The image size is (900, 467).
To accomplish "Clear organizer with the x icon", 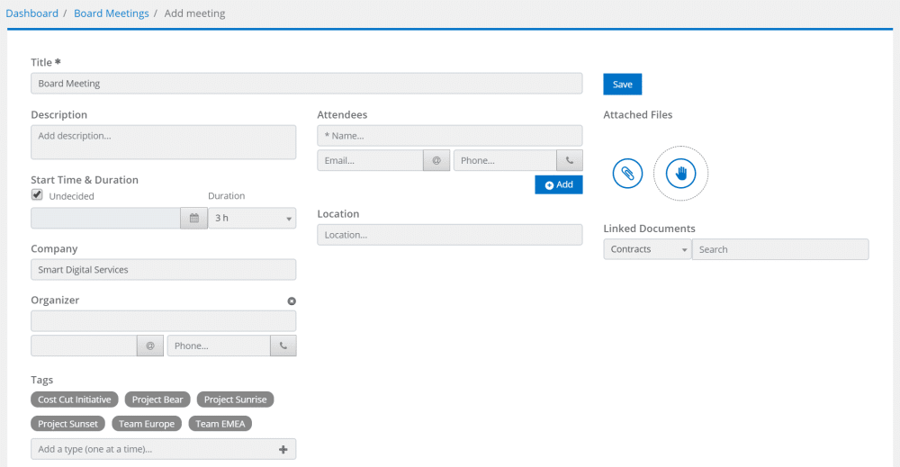I will point(292,301).
